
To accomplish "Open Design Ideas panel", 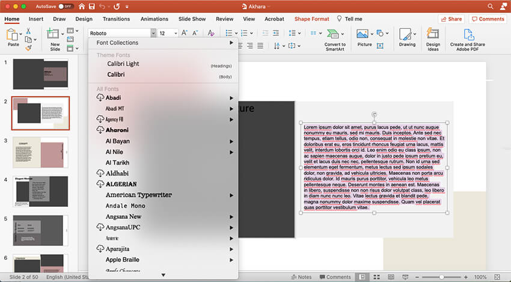I will point(433,35).
